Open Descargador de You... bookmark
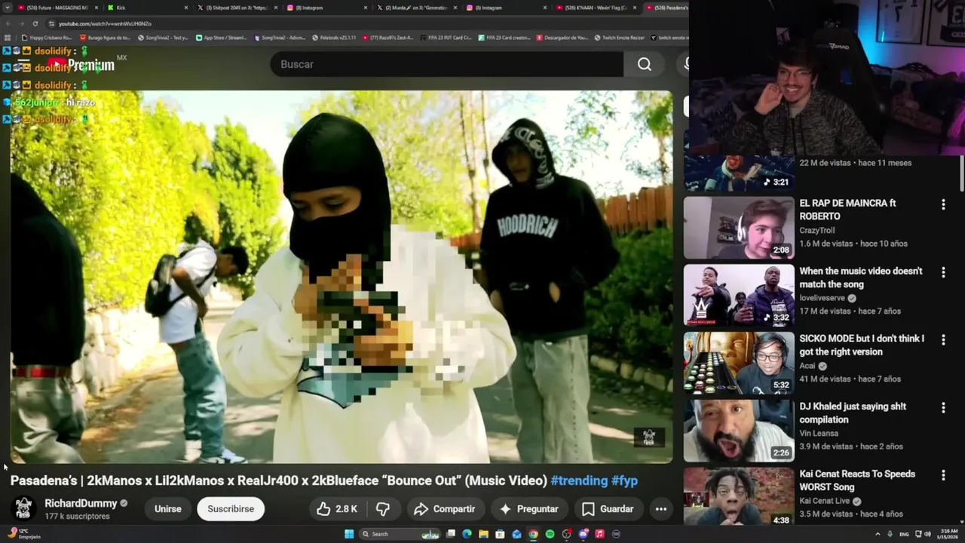The width and height of the screenshot is (965, 543). (562, 37)
